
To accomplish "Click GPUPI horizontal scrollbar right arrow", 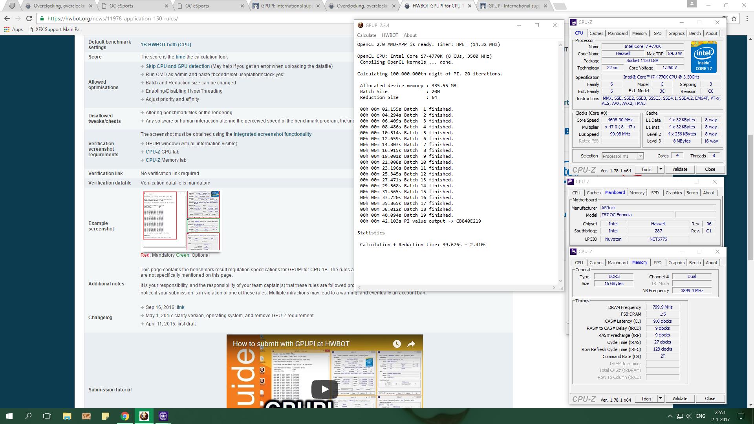I will click(x=554, y=288).
